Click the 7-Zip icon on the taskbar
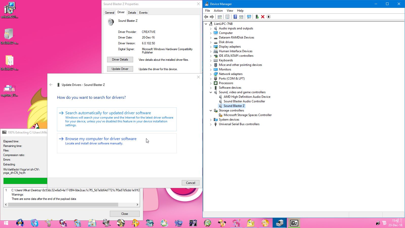This screenshot has width=405, height=228. point(294,223)
